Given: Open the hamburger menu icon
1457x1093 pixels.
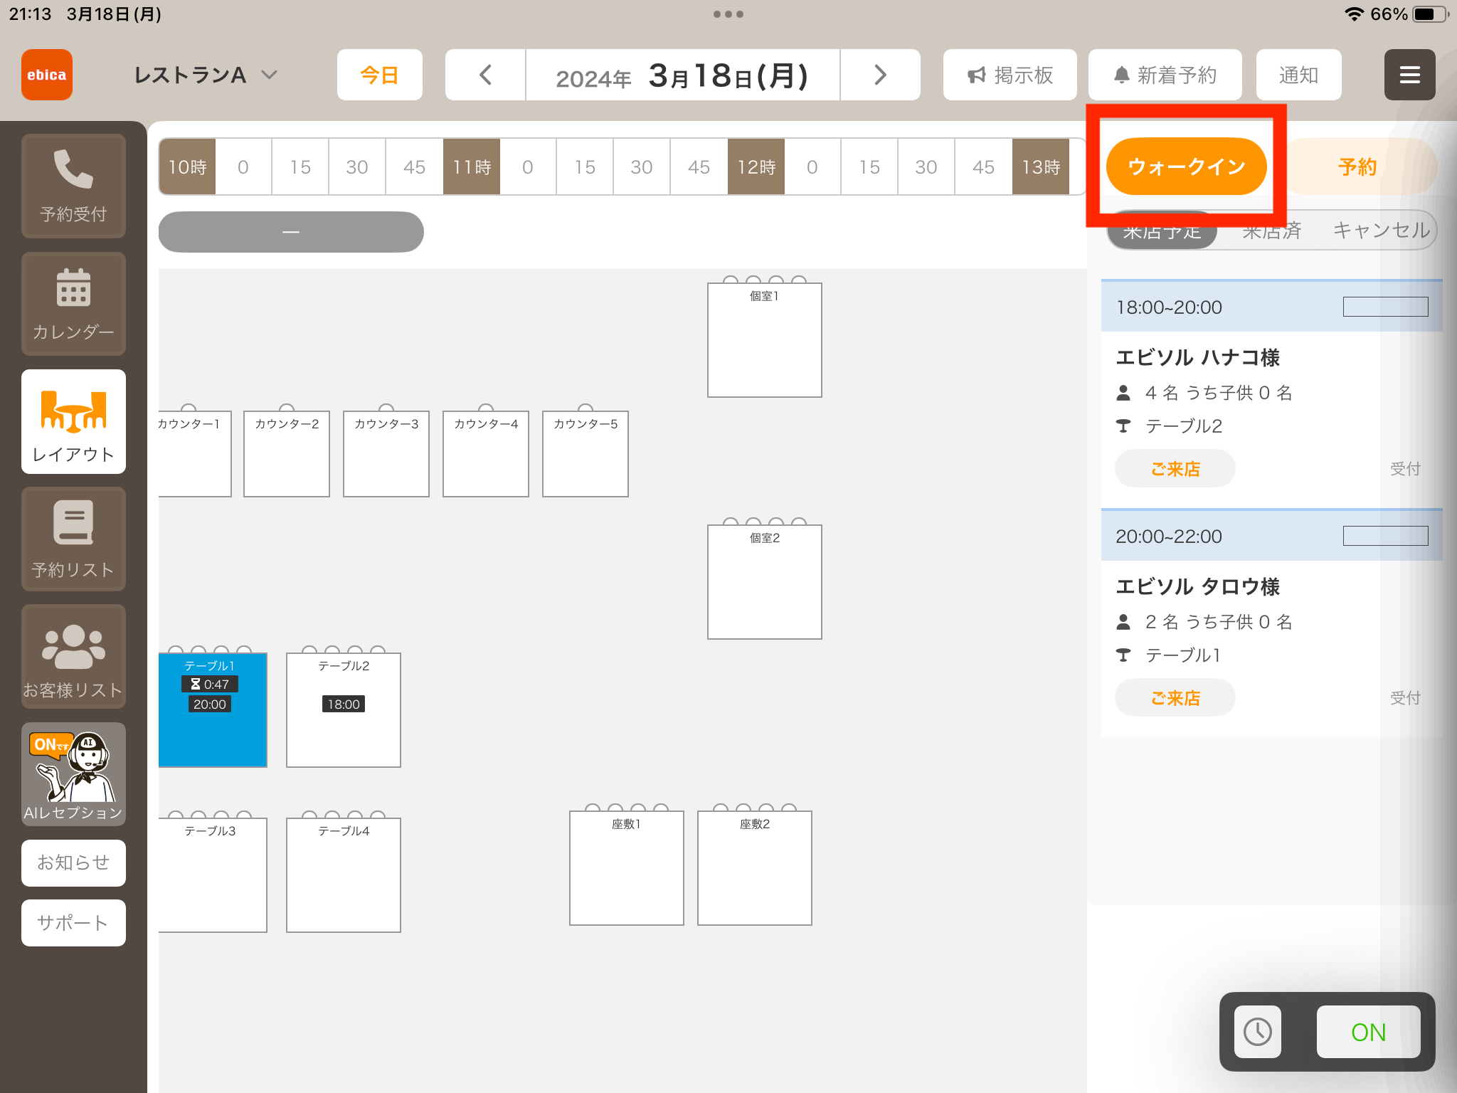Looking at the screenshot, I should click(x=1409, y=75).
